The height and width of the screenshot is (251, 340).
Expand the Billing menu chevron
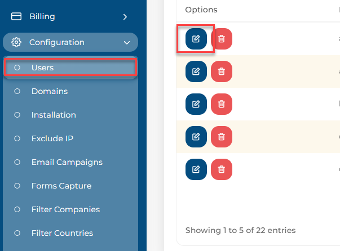pyautogui.click(x=125, y=17)
